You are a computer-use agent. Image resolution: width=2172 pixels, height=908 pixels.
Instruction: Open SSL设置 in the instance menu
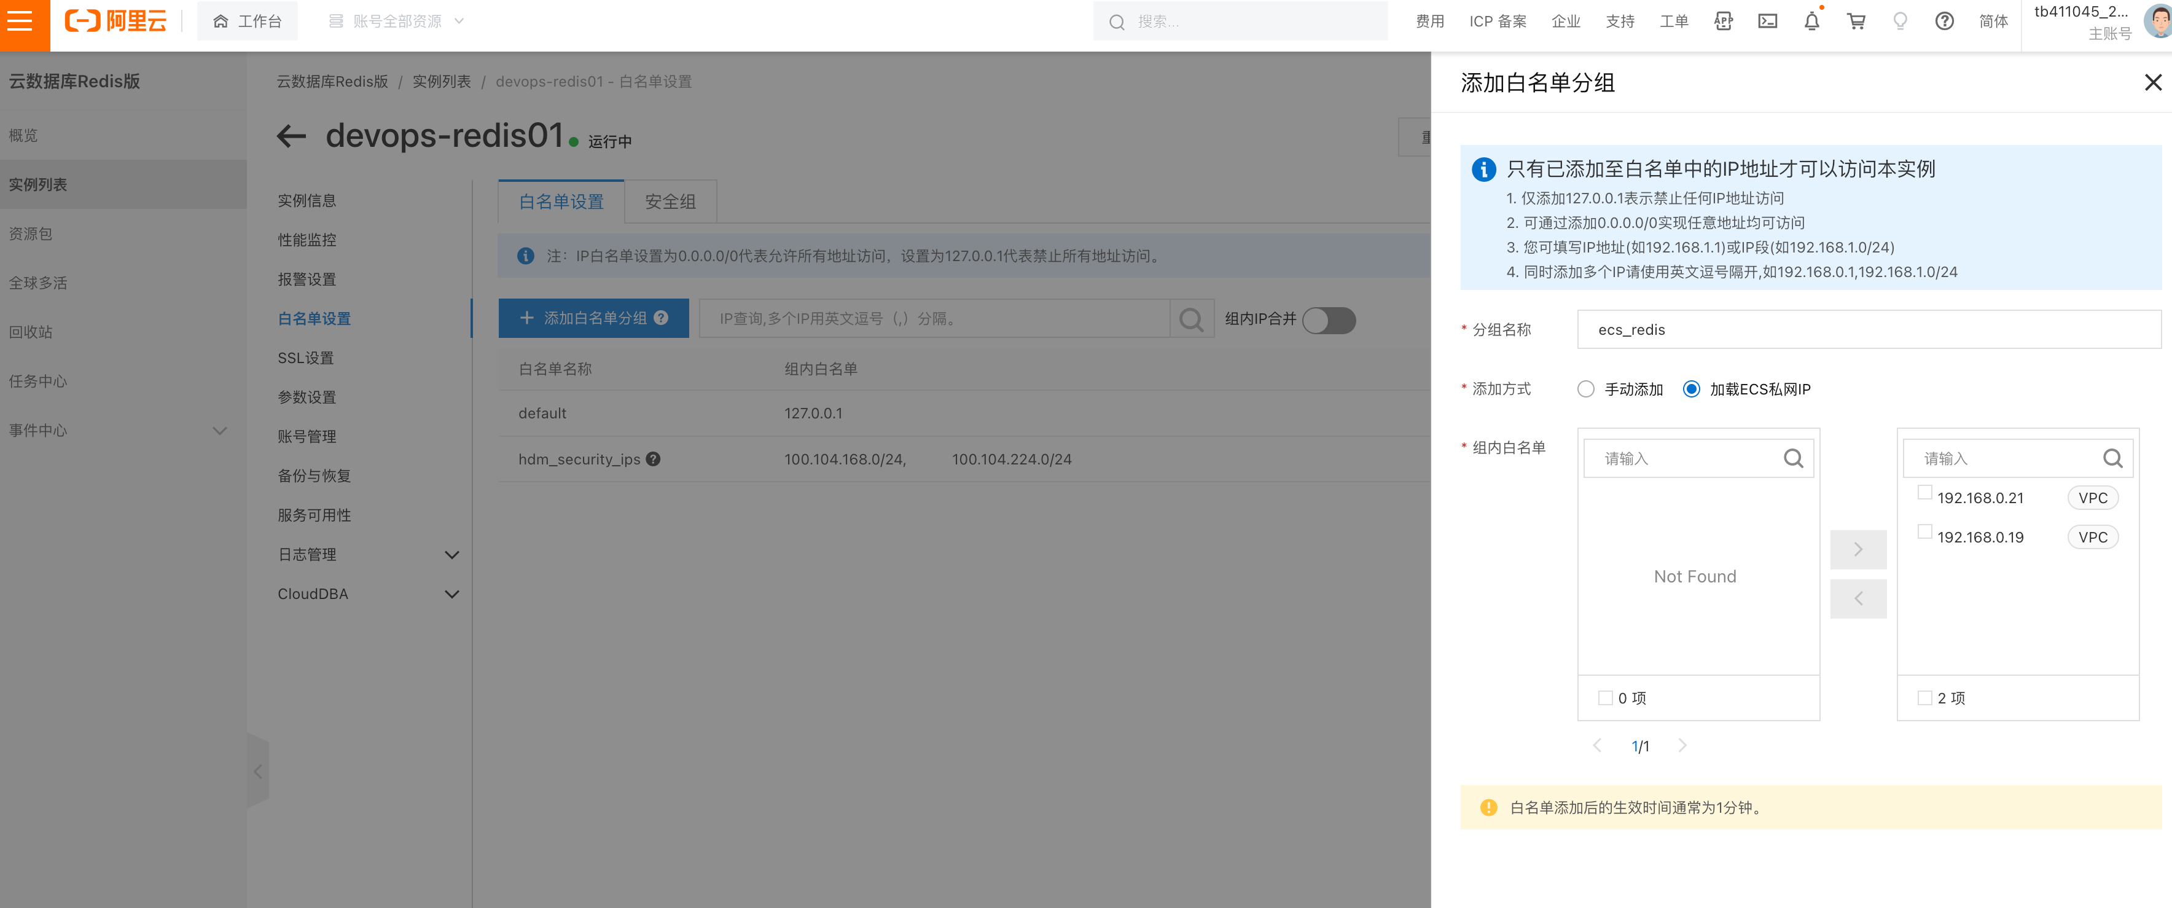[306, 358]
